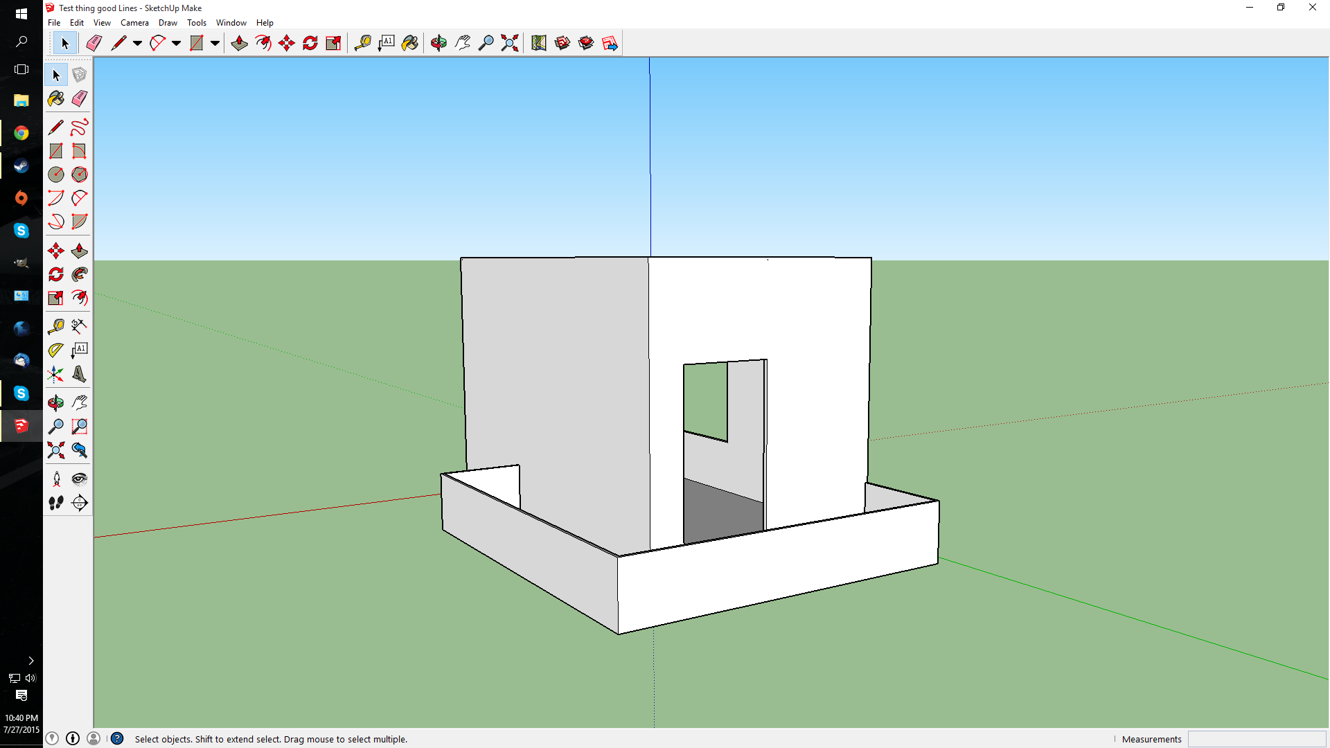The width and height of the screenshot is (1330, 748).
Task: Click the help question mark in status bar
Action: (x=117, y=739)
